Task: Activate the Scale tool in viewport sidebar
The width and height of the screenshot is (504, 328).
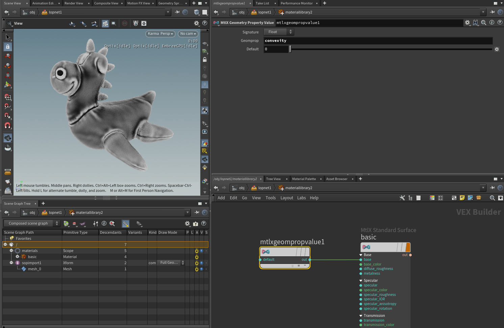Action: pyautogui.click(x=8, y=75)
